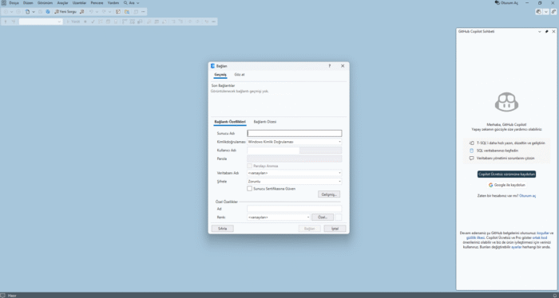Open the Yardım menu
This screenshot has height=298, width=559.
click(113, 3)
